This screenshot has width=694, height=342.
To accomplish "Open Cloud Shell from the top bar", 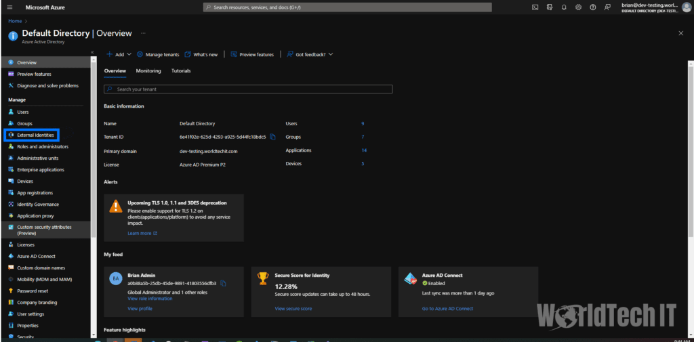I will (535, 7).
